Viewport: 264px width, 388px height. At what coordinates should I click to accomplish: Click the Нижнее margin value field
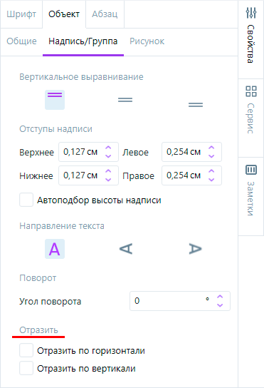click(88, 175)
